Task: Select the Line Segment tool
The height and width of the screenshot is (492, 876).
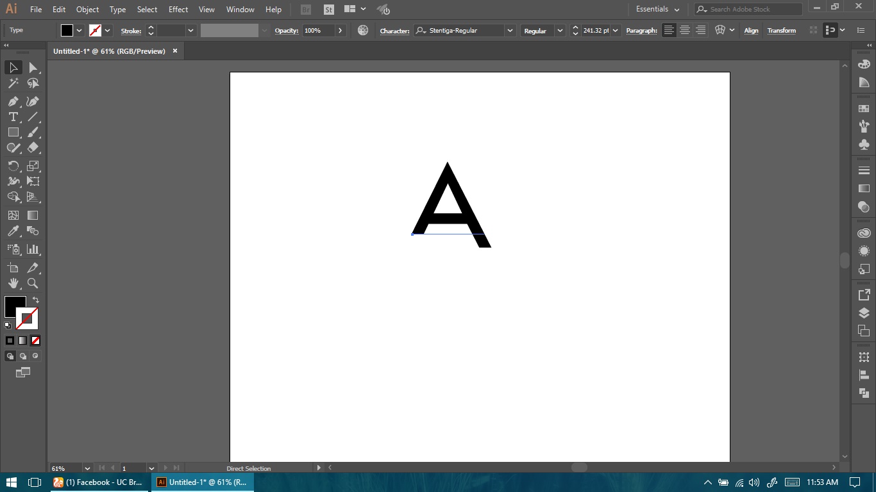Action: pos(33,117)
